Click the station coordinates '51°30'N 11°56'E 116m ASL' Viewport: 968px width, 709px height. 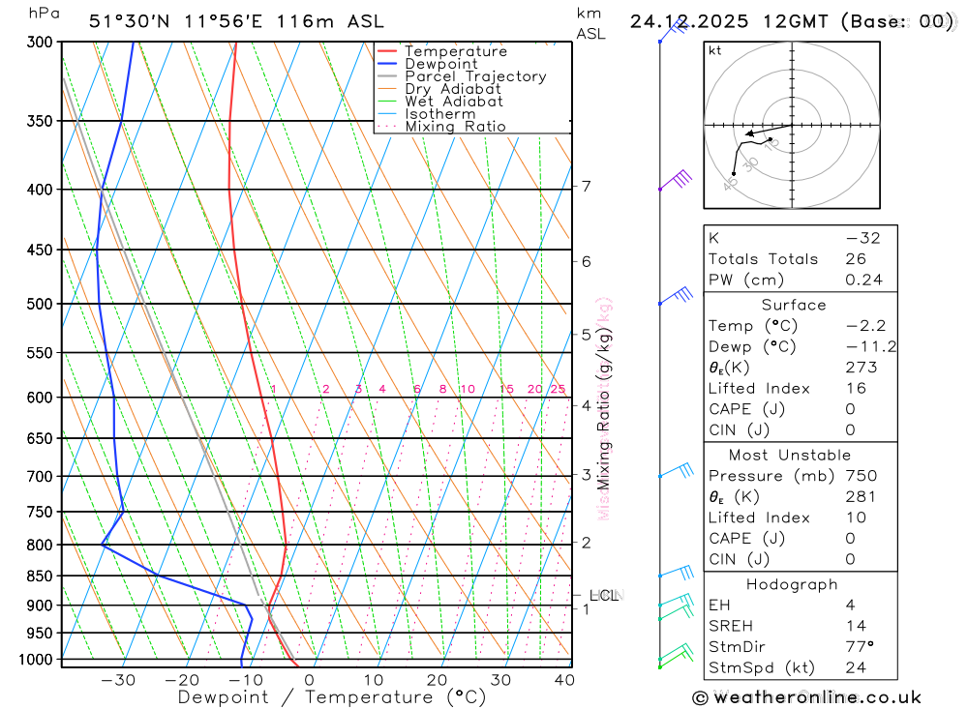(236, 21)
